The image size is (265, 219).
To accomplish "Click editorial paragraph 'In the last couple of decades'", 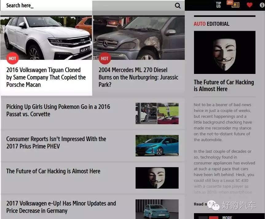I will coord(224,172).
